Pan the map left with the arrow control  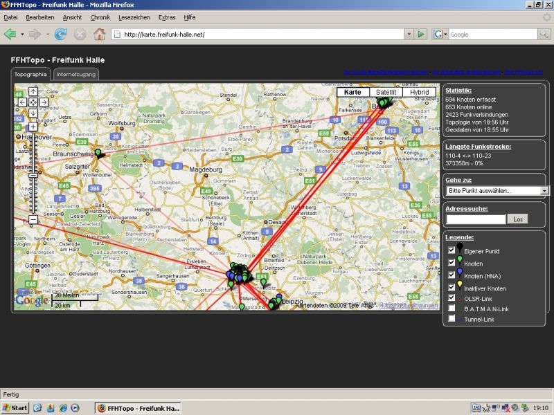[x=21, y=102]
